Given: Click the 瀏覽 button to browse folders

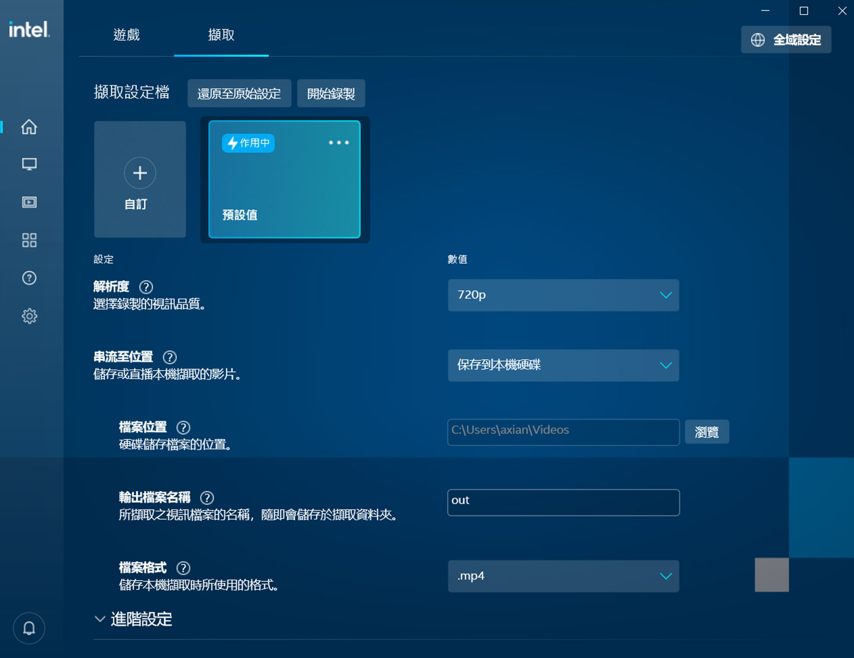Looking at the screenshot, I should click(x=706, y=432).
